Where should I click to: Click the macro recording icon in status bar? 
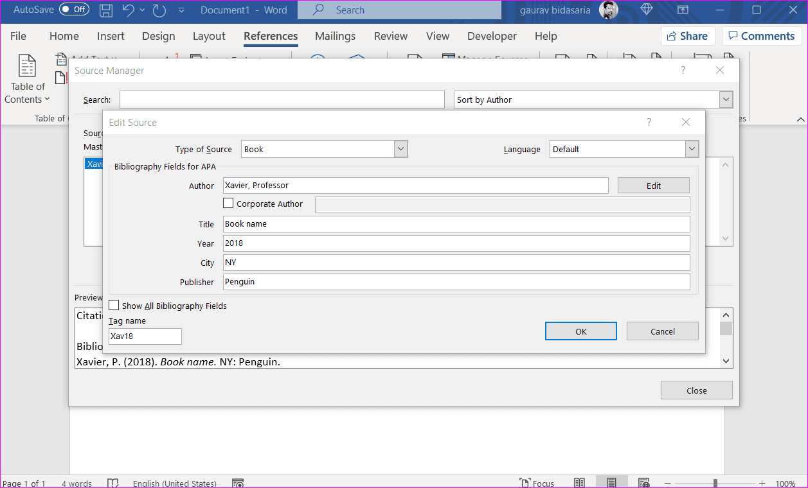tap(237, 483)
